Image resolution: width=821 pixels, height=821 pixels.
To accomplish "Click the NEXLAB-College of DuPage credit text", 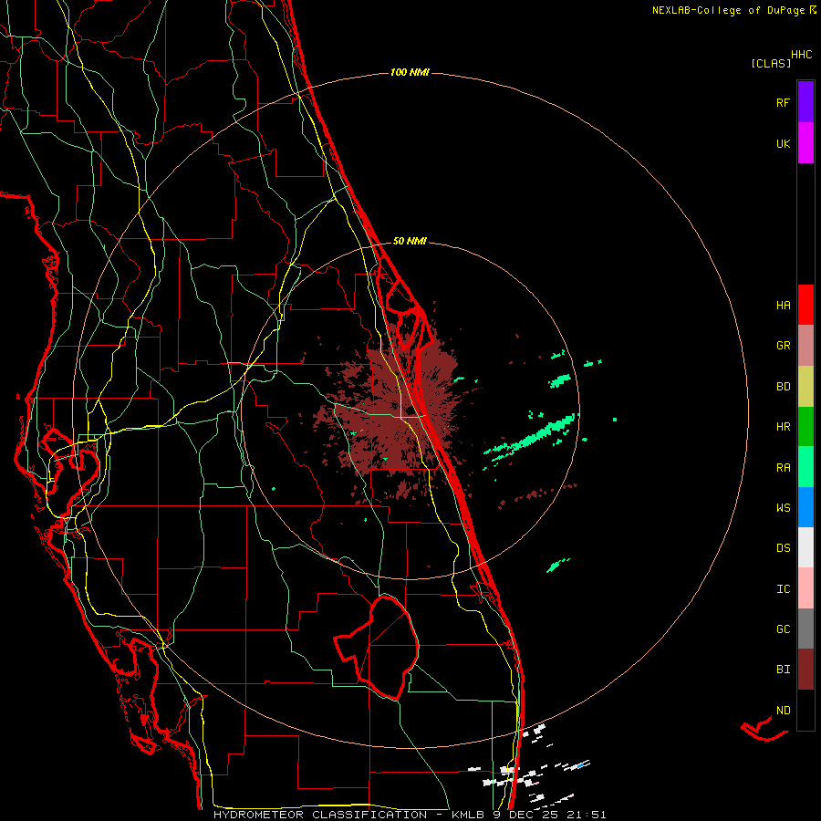I will [x=728, y=10].
